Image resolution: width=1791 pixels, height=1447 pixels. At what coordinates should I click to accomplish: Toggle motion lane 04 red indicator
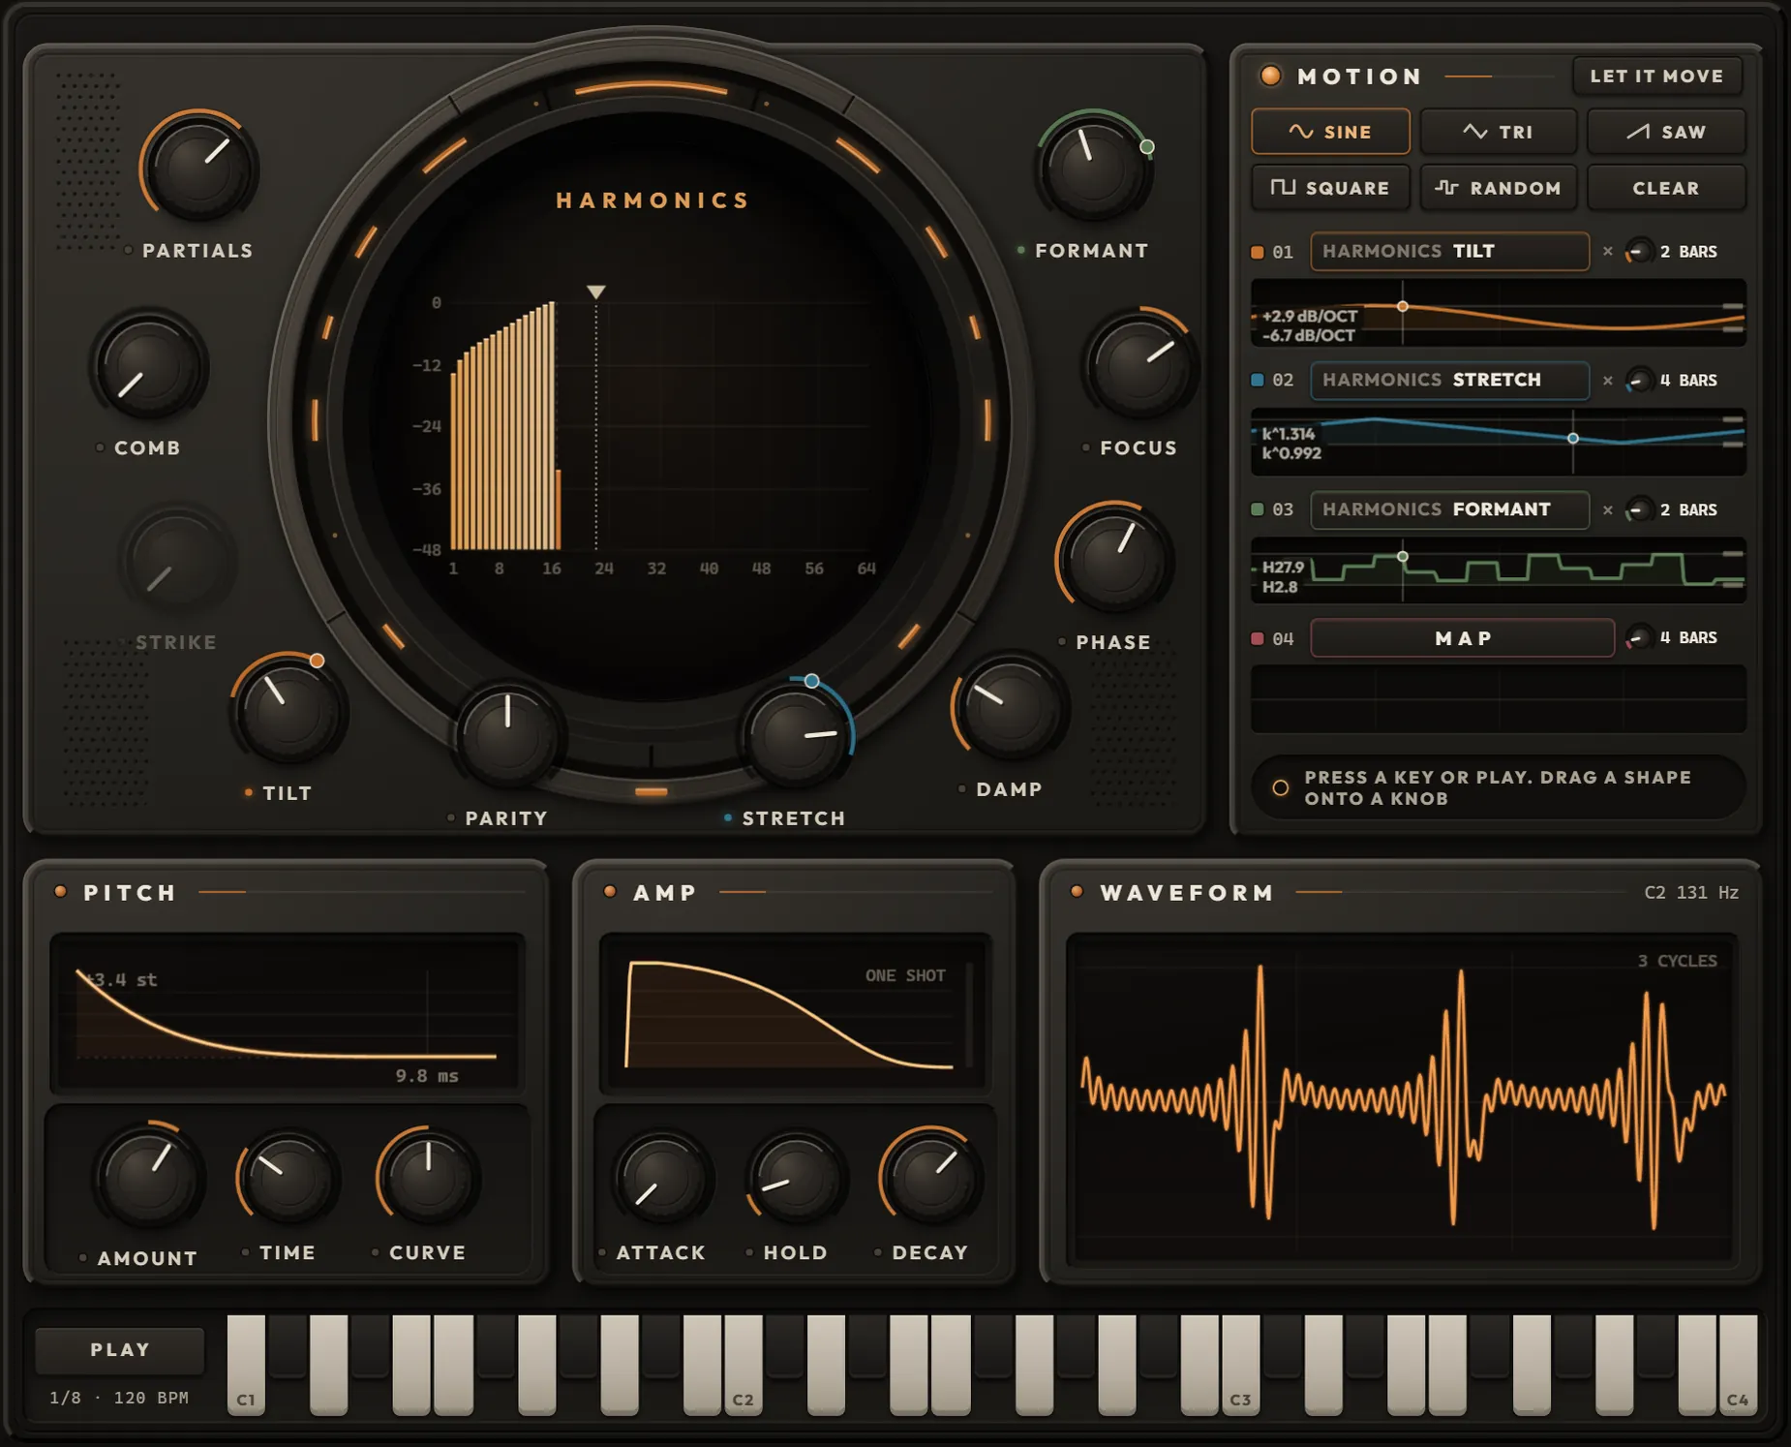[1258, 638]
